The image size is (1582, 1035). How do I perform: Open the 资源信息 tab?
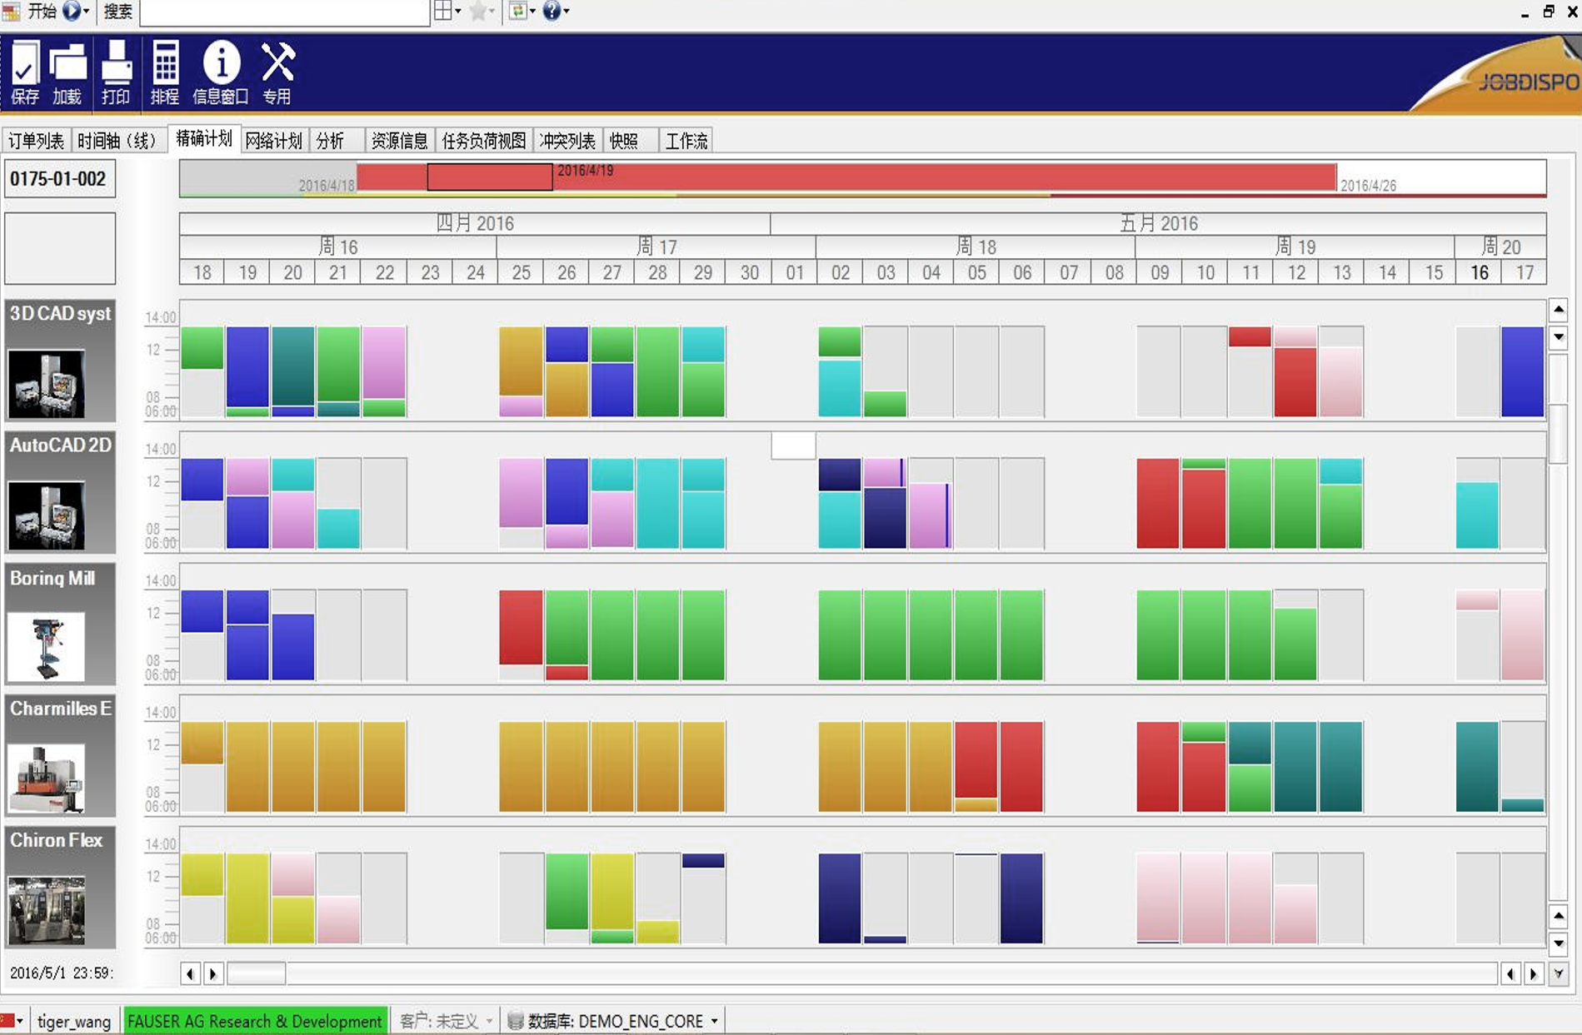[x=399, y=141]
